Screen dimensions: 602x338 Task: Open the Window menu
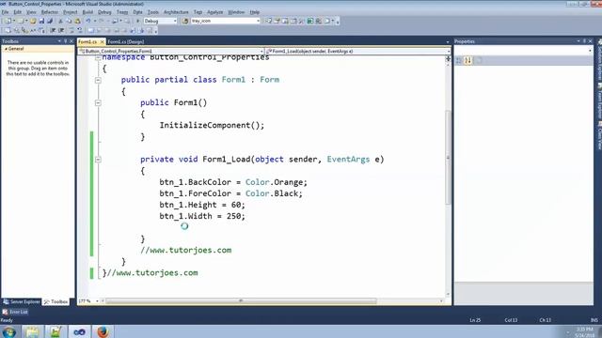236,12
